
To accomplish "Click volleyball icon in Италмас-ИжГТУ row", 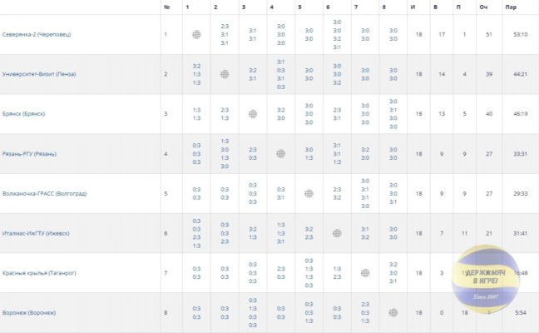I will (x=337, y=233).
